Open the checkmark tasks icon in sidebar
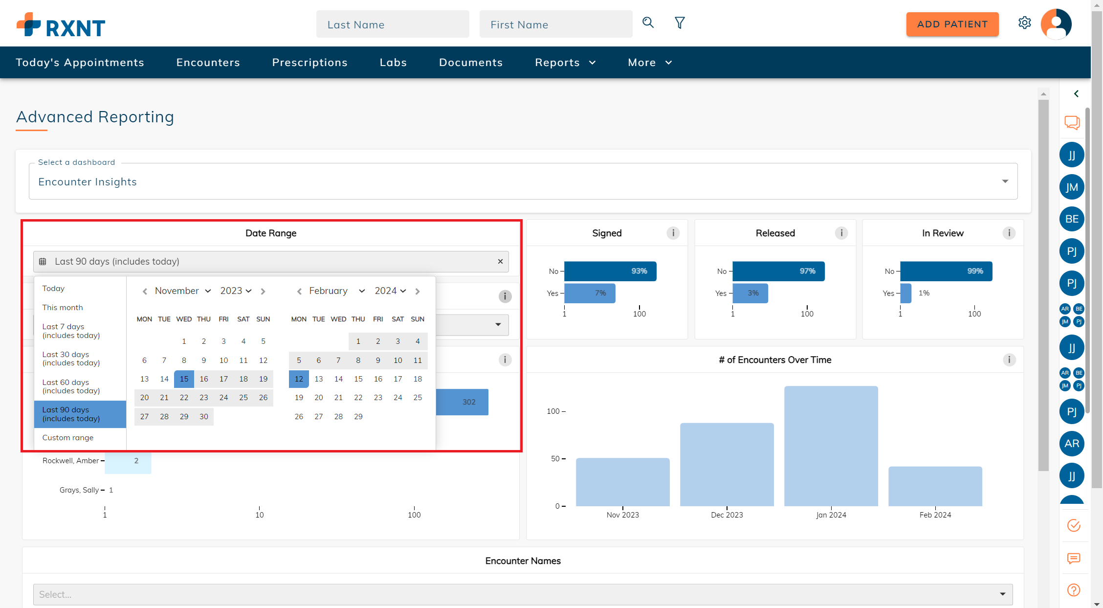 coord(1074,525)
